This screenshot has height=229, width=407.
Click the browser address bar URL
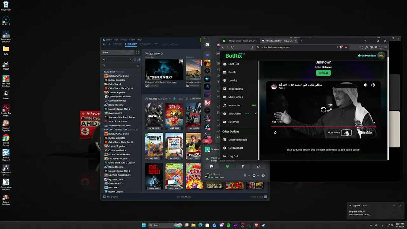pos(276,47)
